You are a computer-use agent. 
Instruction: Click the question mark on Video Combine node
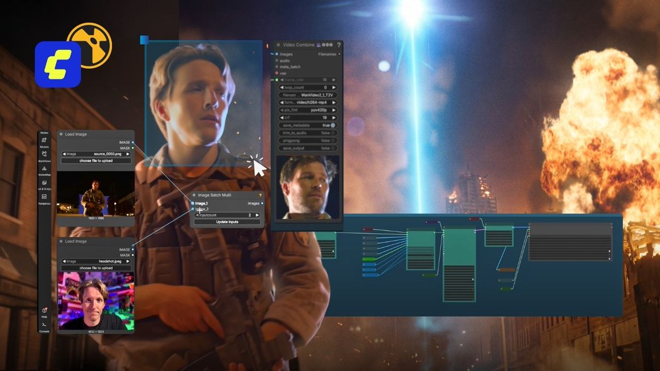point(339,45)
